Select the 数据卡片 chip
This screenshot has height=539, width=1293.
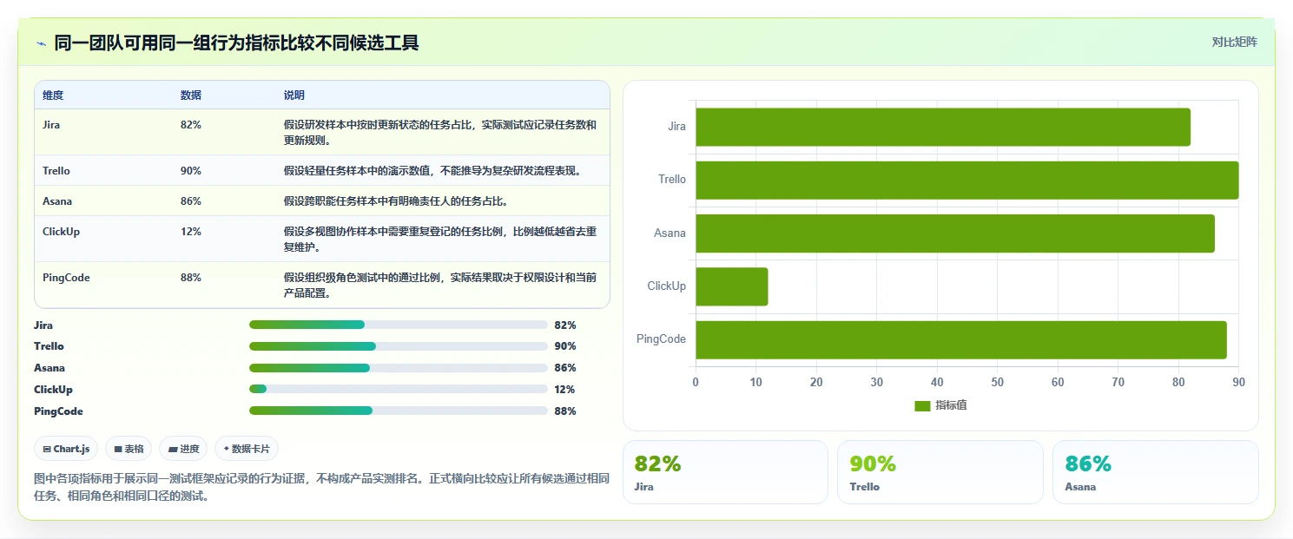click(x=247, y=449)
